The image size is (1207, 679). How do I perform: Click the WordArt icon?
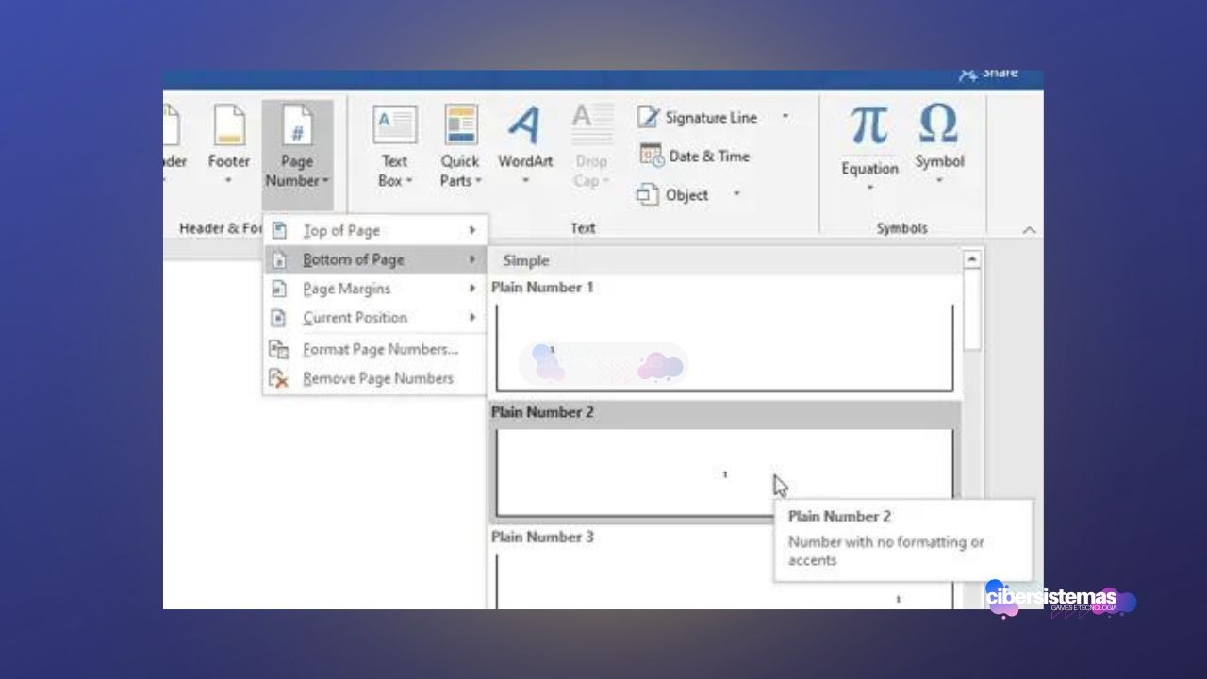pos(525,127)
